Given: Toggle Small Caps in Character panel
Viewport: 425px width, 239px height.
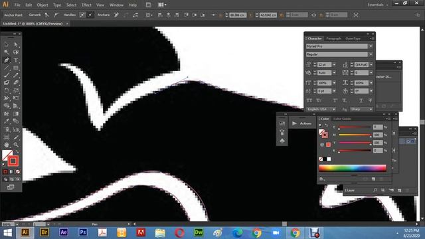Looking at the screenshot, I should 319,100.
